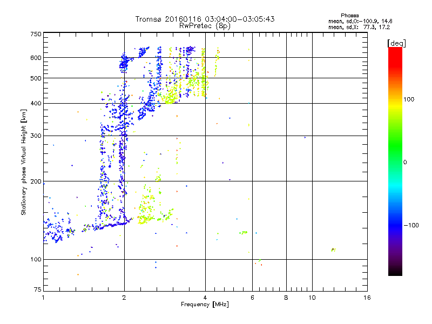Click the colorbar '-100' degree label
Viewport: 432px width, 324px height.
tap(411, 225)
